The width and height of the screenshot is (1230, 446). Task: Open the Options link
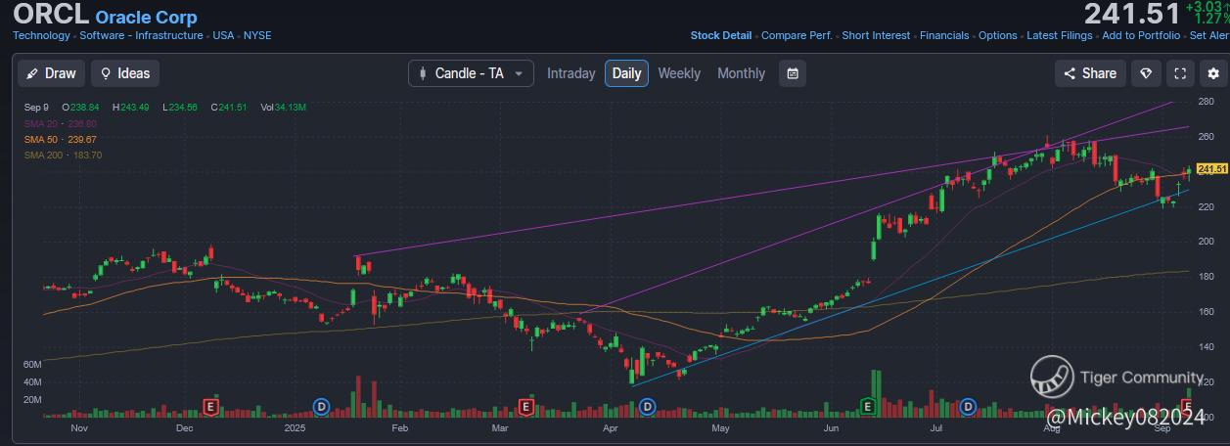tap(998, 35)
